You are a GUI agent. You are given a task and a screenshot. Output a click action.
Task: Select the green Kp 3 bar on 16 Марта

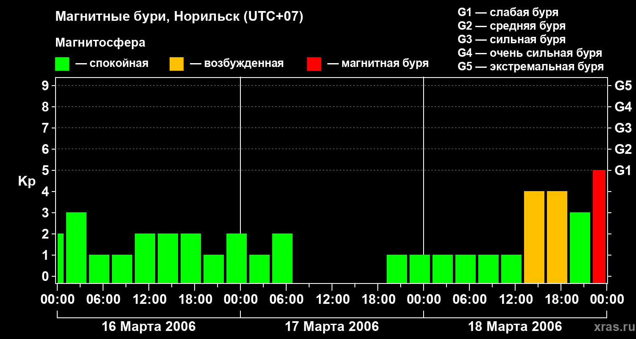[76, 247]
